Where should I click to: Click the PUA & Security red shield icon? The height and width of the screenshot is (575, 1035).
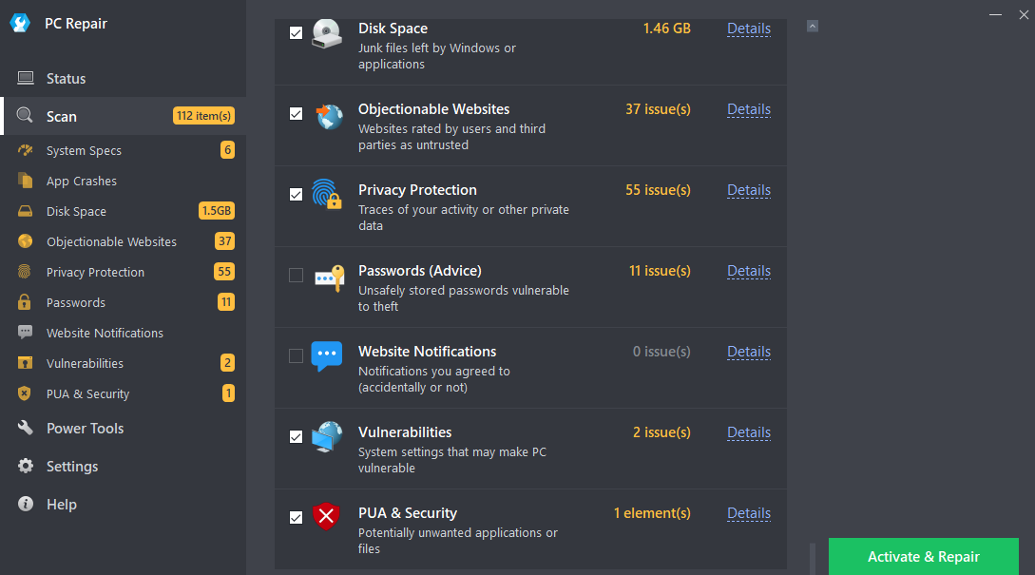(327, 517)
